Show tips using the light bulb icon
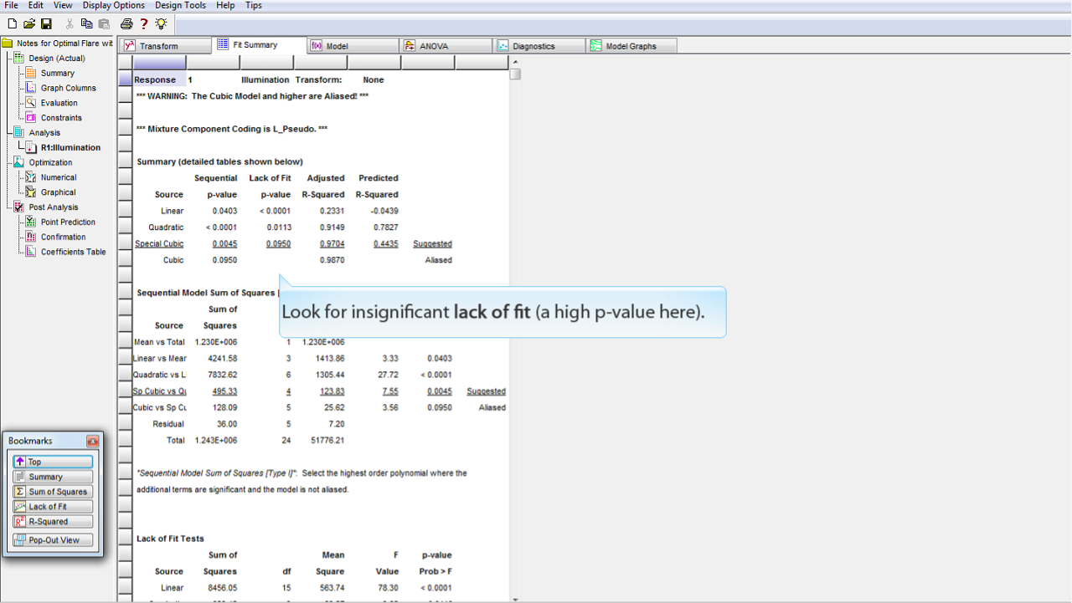Screen dimensions: 1072x603 tap(161, 23)
